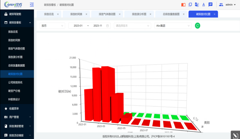Open the 请选择版本 version dropdown
Viewport: 240px width, 139px height.
[x=133, y=26]
